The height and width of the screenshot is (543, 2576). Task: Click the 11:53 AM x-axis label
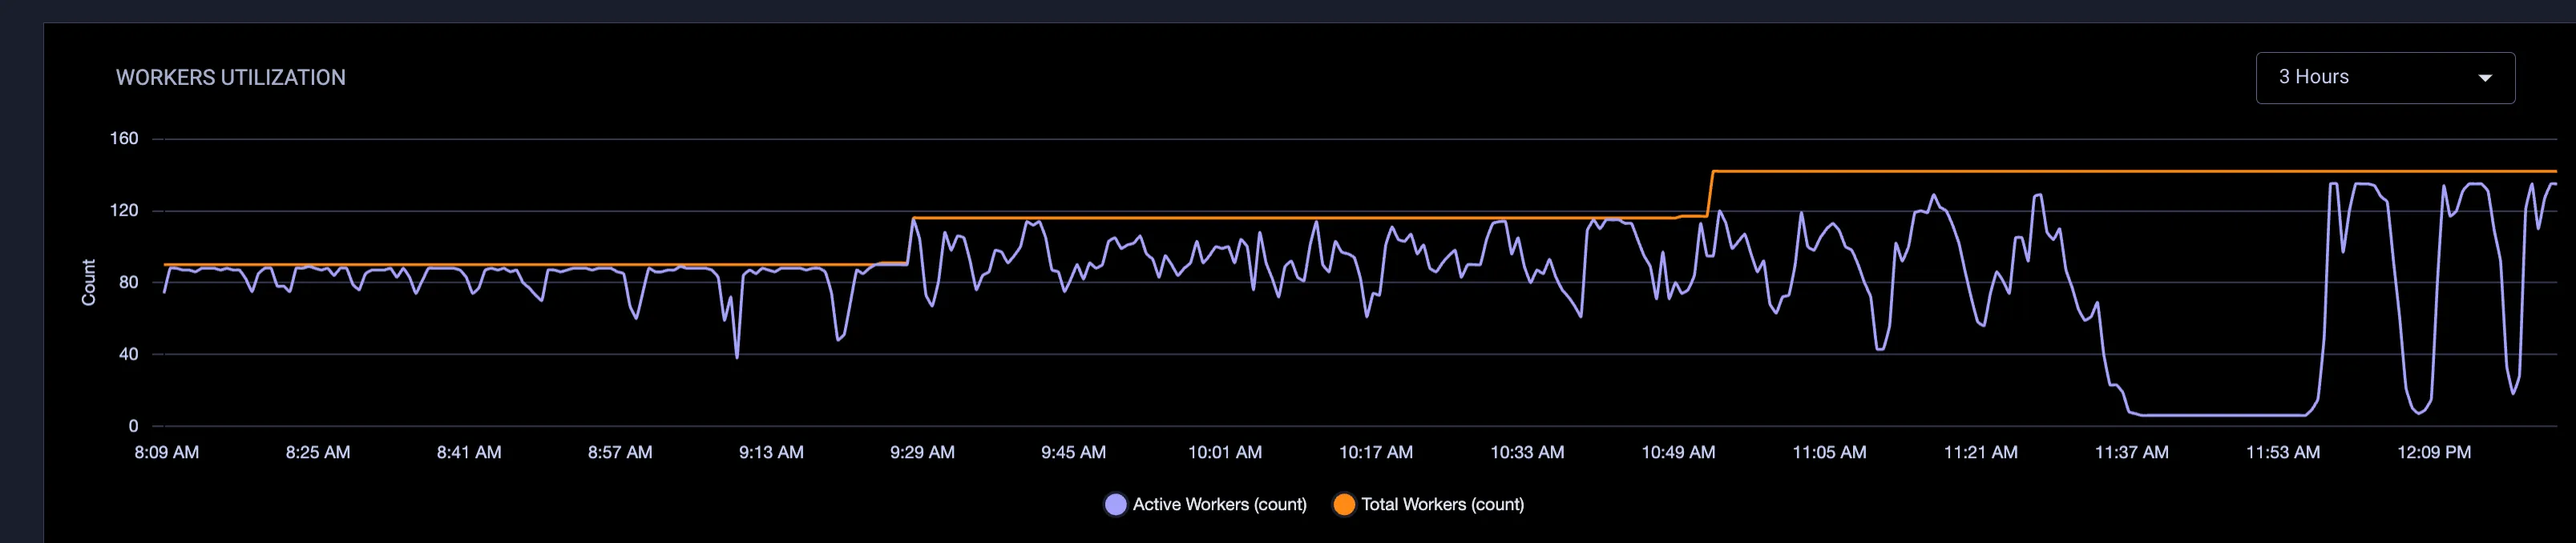tap(2283, 452)
